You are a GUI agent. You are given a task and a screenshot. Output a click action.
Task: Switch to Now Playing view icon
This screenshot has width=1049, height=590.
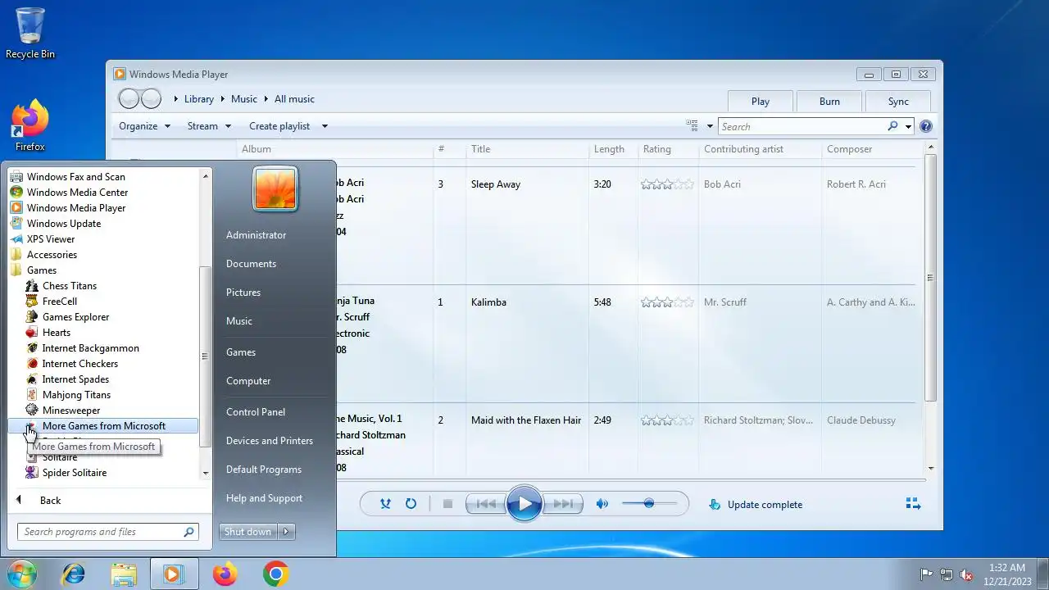(913, 503)
